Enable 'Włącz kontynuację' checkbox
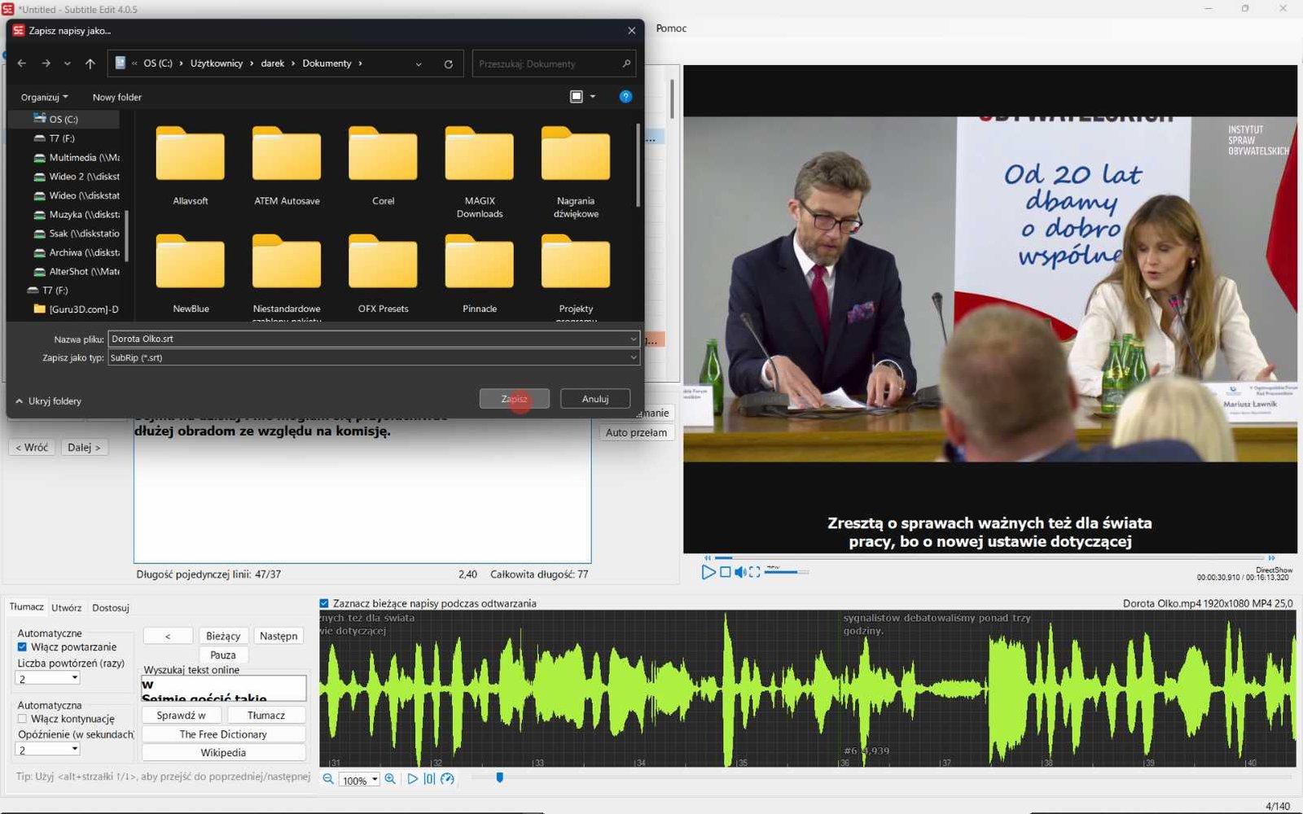1303x814 pixels. (22, 719)
